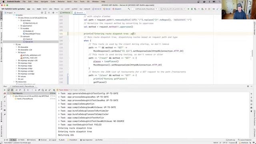Click the expand all icon in Project panel
Viewport: 256px width, 144px height.
45,12
